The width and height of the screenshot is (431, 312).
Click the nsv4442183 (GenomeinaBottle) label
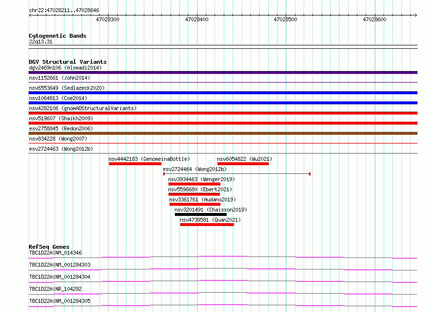(149, 159)
